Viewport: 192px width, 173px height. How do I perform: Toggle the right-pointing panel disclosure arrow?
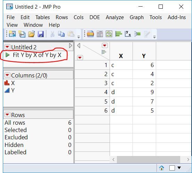coord(70,46)
